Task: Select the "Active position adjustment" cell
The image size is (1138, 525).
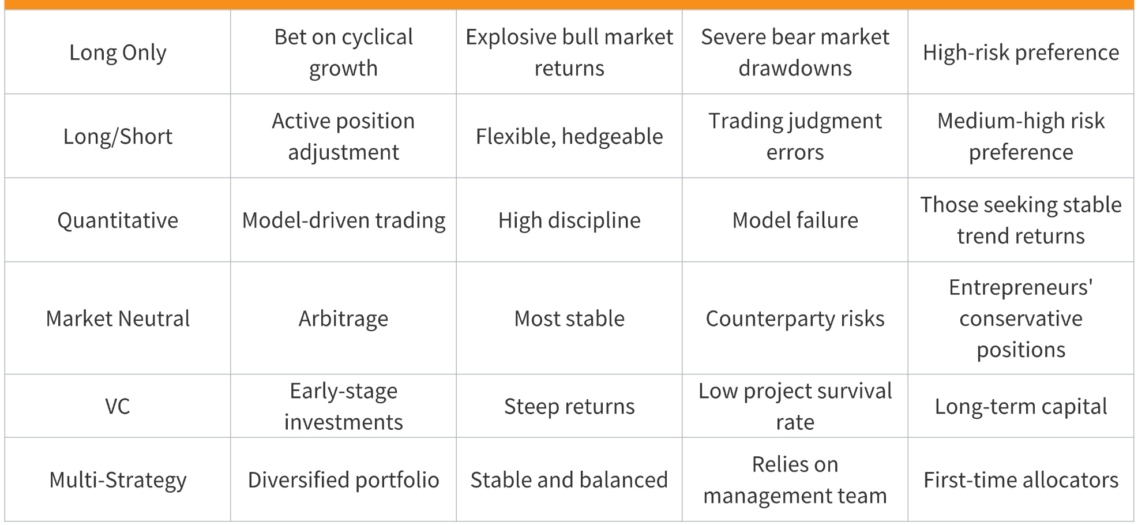Action: point(343,137)
